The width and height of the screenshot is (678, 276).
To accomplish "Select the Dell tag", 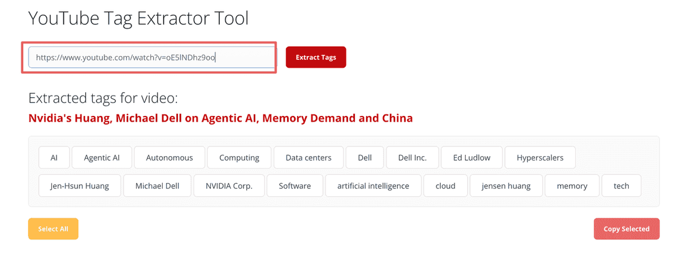I will coord(365,157).
